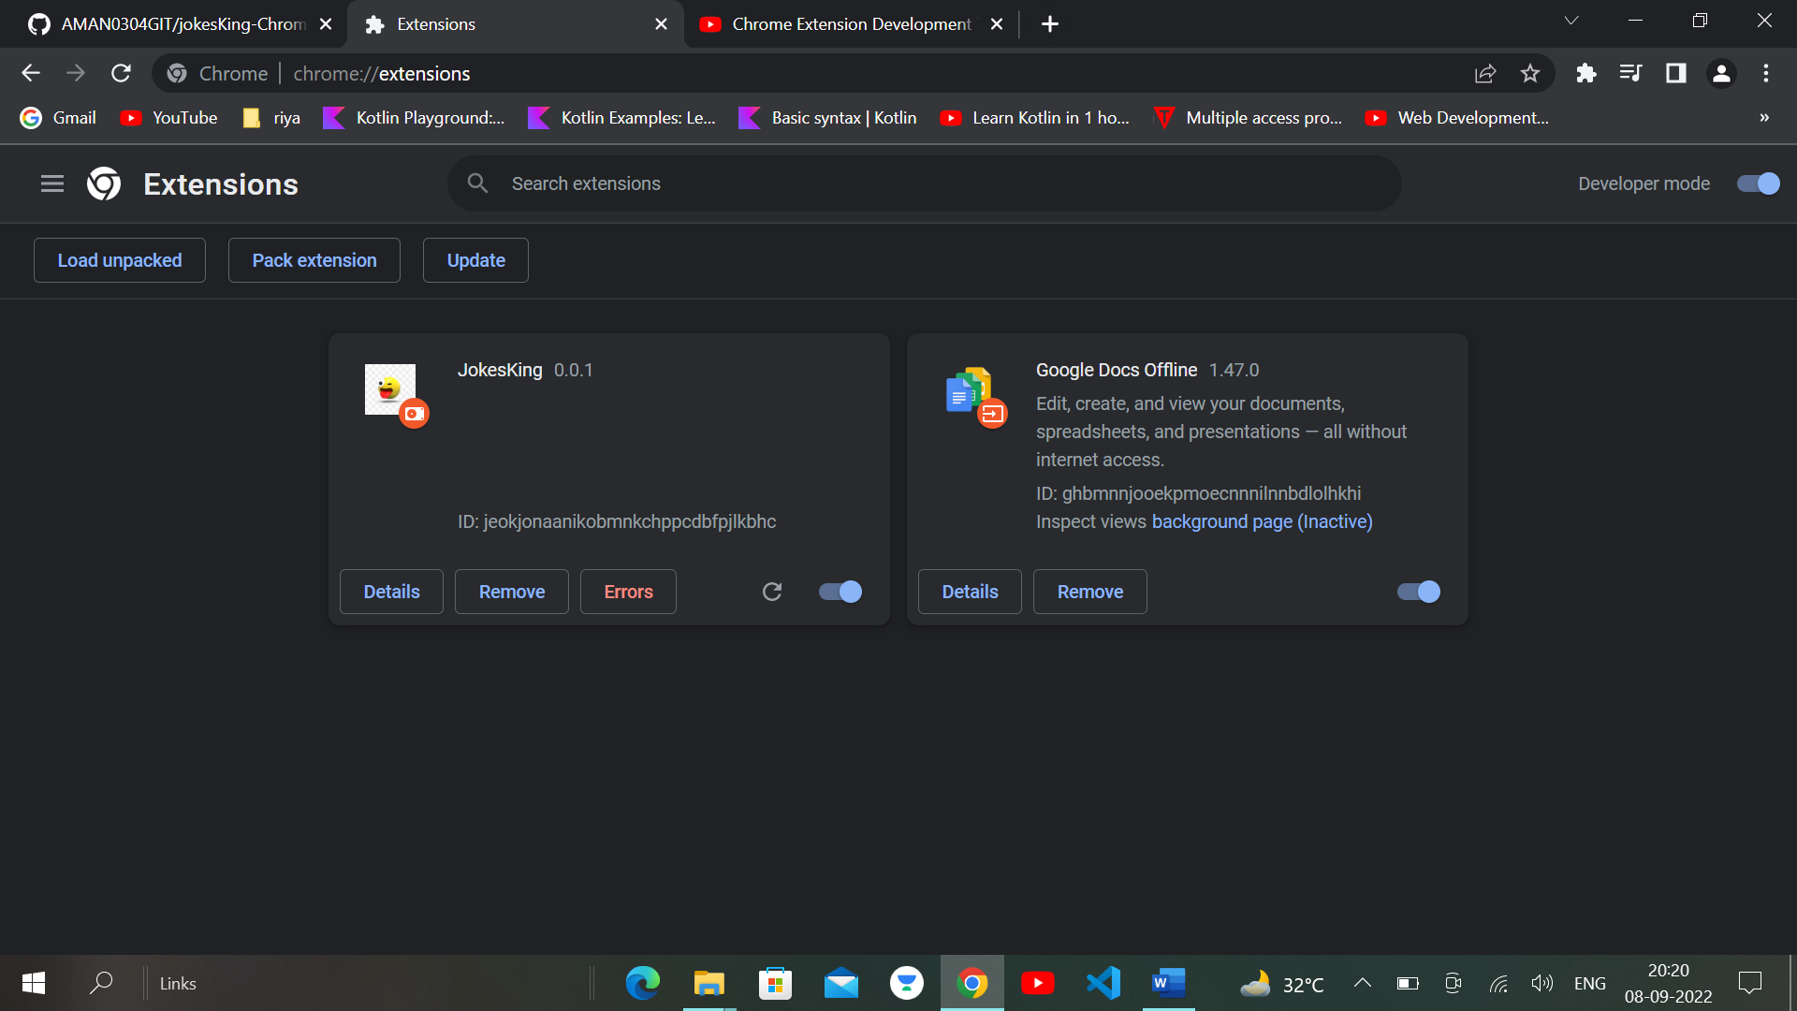This screenshot has height=1011, width=1797.
Task: Open the Kotlin Playground bookmark
Action: pos(415,118)
